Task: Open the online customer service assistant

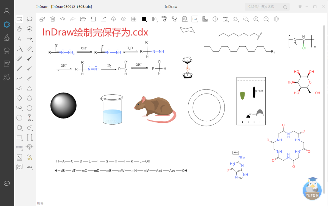Action: click(x=312, y=191)
